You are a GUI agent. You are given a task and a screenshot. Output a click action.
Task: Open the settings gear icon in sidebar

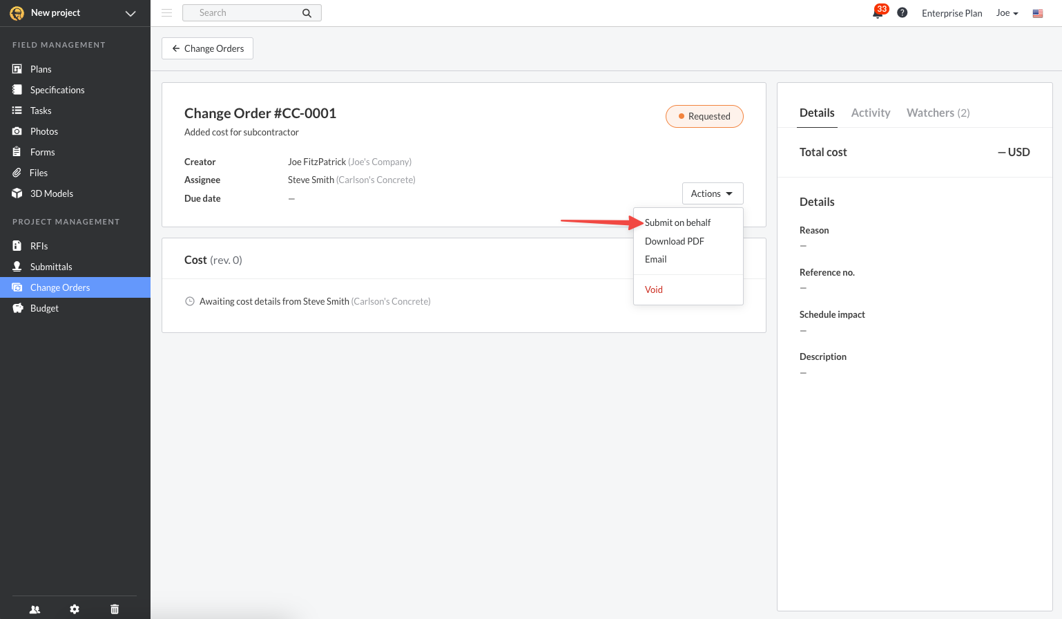(75, 609)
